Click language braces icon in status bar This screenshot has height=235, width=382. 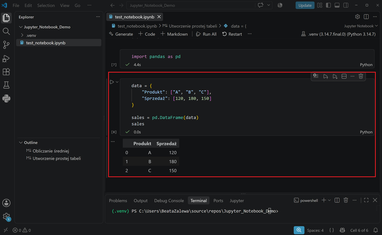[332, 230]
